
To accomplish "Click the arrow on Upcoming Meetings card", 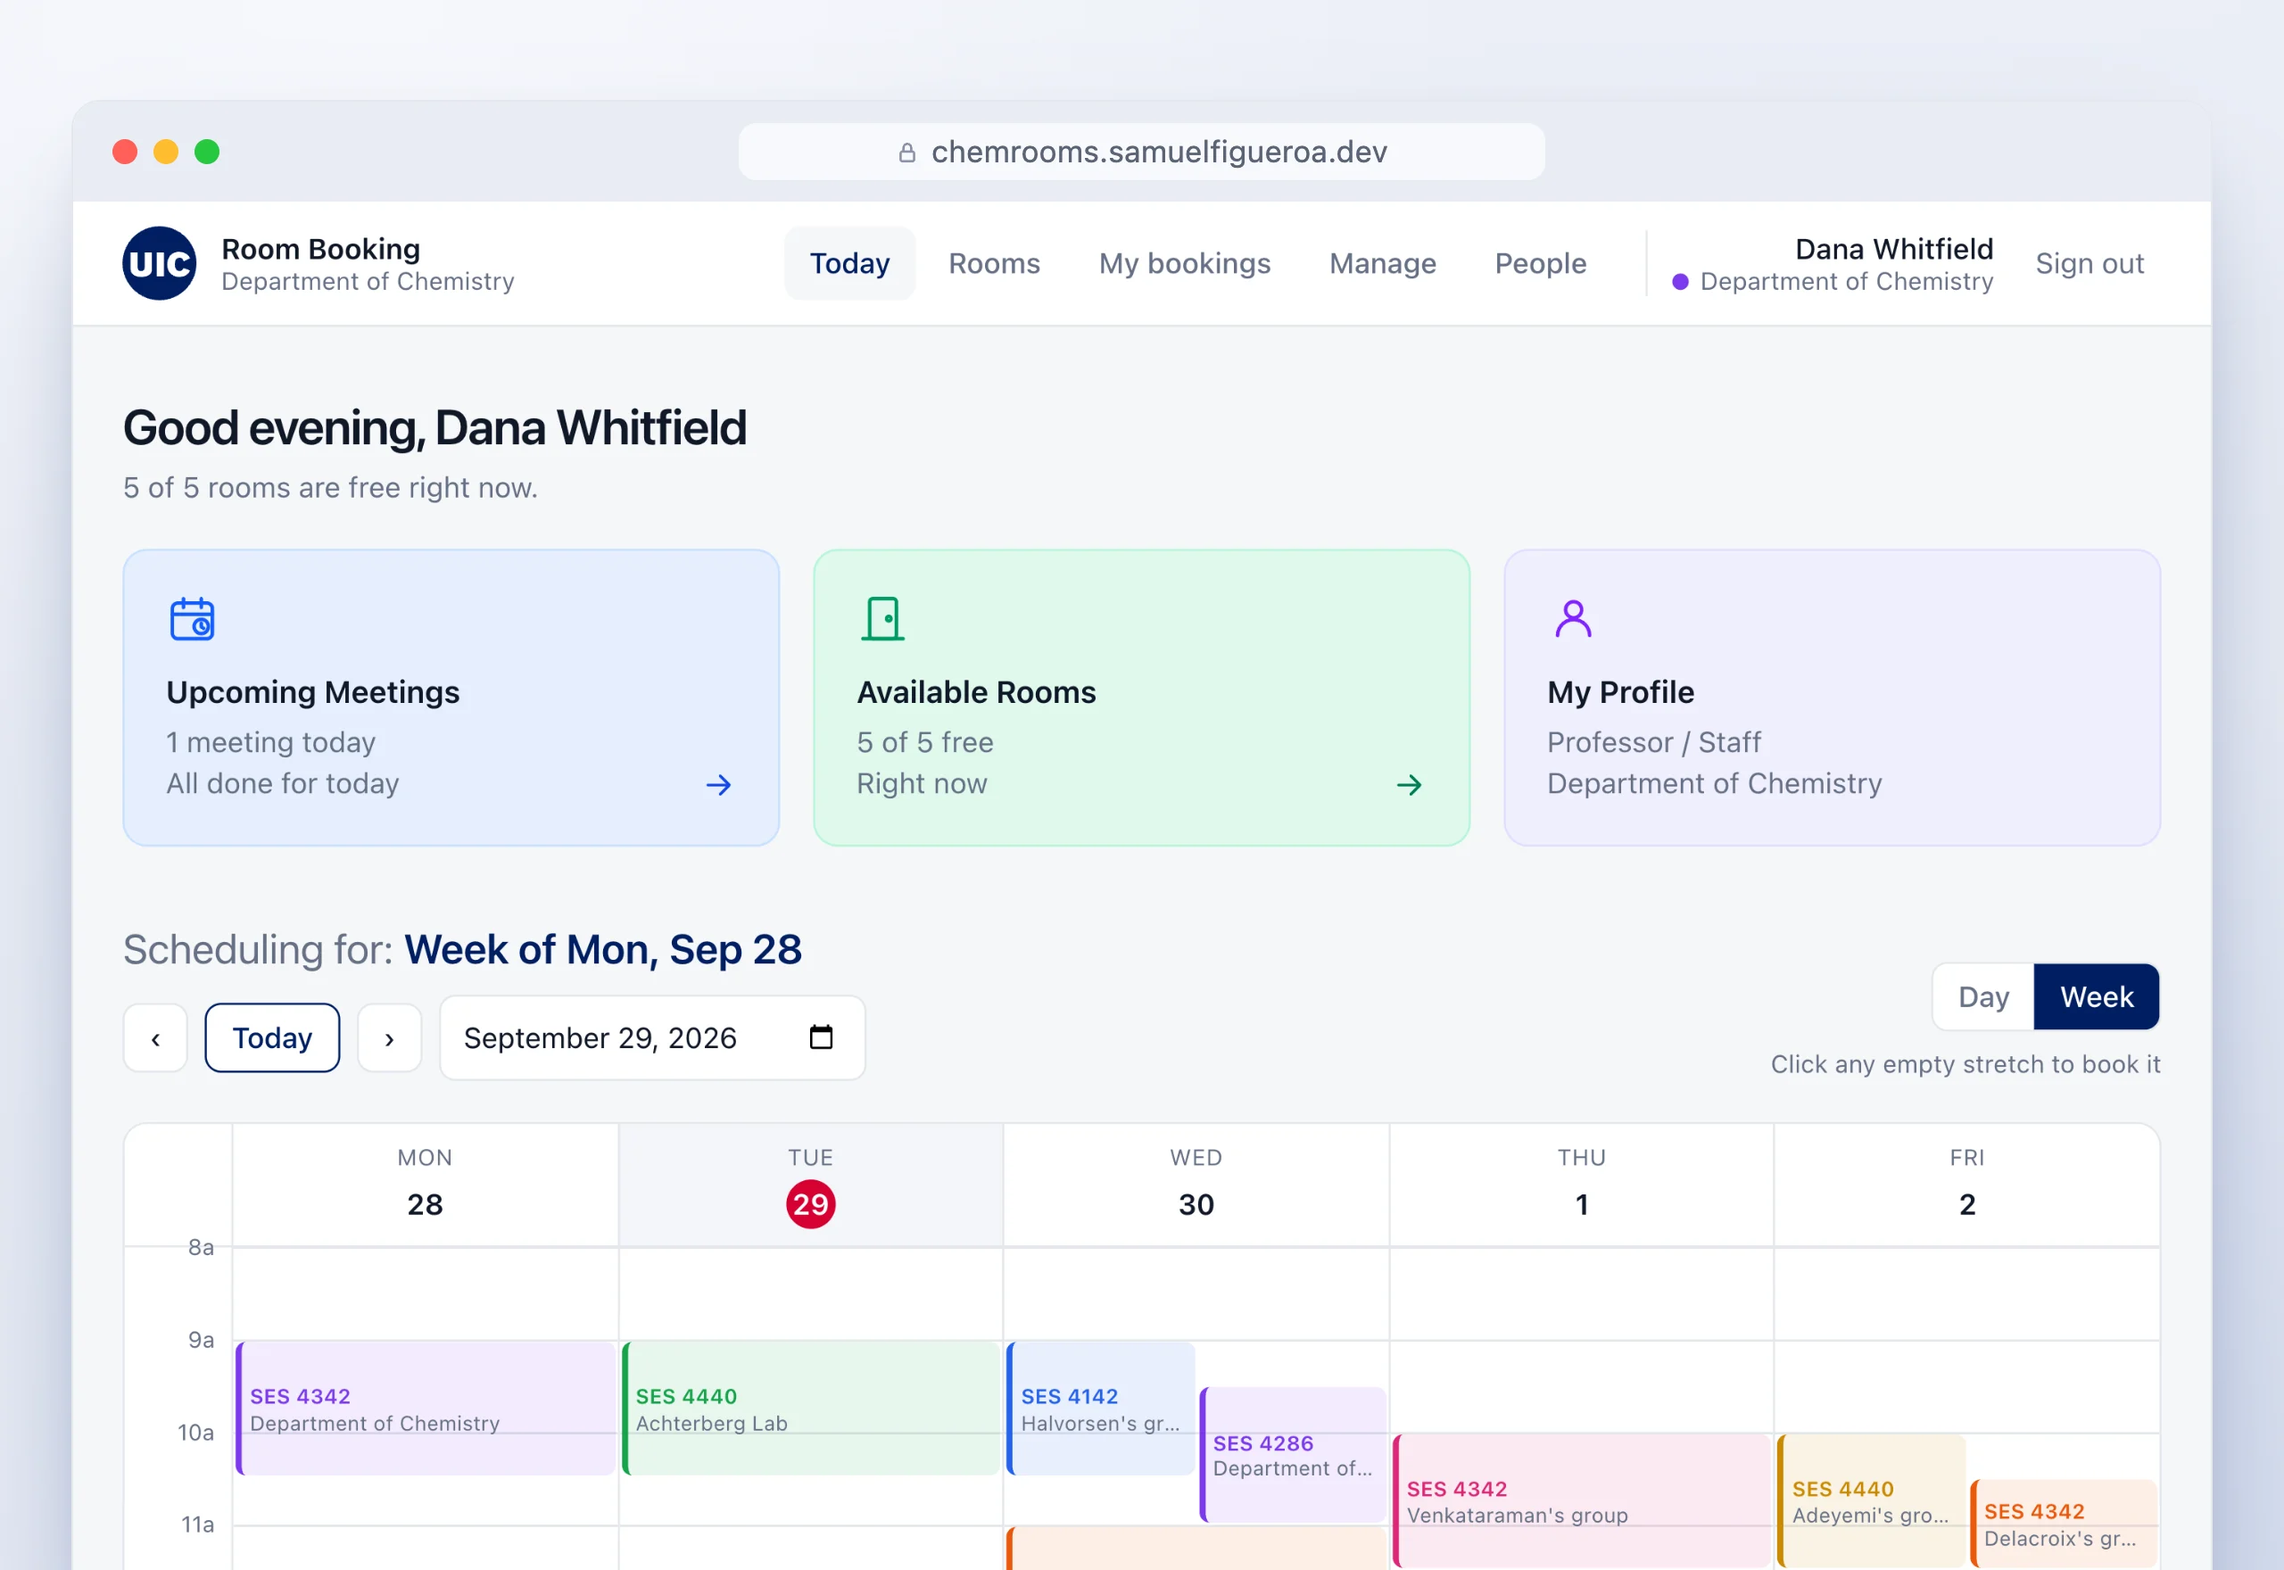I will 719,785.
